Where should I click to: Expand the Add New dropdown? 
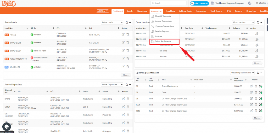pos(102,11)
